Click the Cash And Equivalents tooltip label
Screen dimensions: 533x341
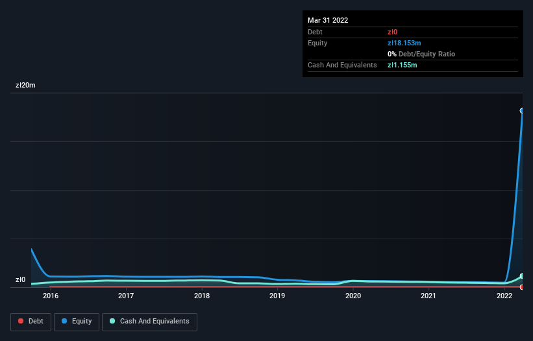342,65
